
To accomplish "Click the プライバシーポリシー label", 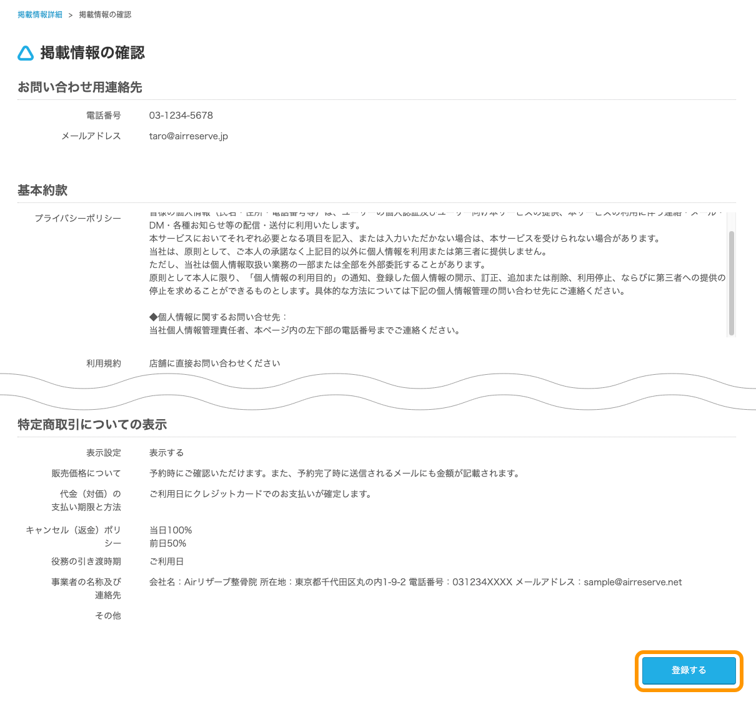I will point(77,218).
